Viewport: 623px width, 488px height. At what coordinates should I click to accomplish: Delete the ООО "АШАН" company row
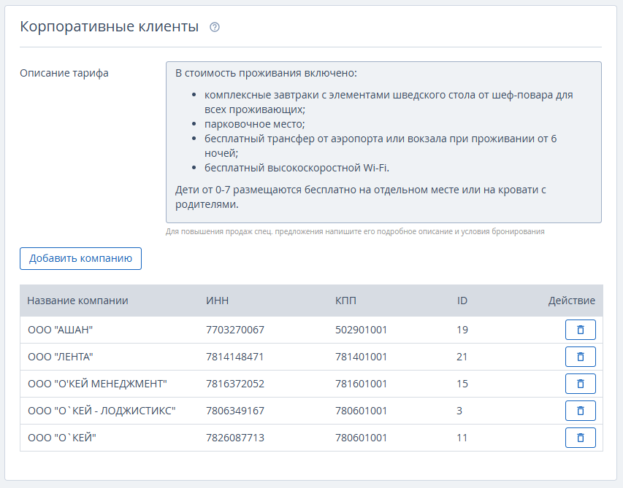tap(580, 330)
